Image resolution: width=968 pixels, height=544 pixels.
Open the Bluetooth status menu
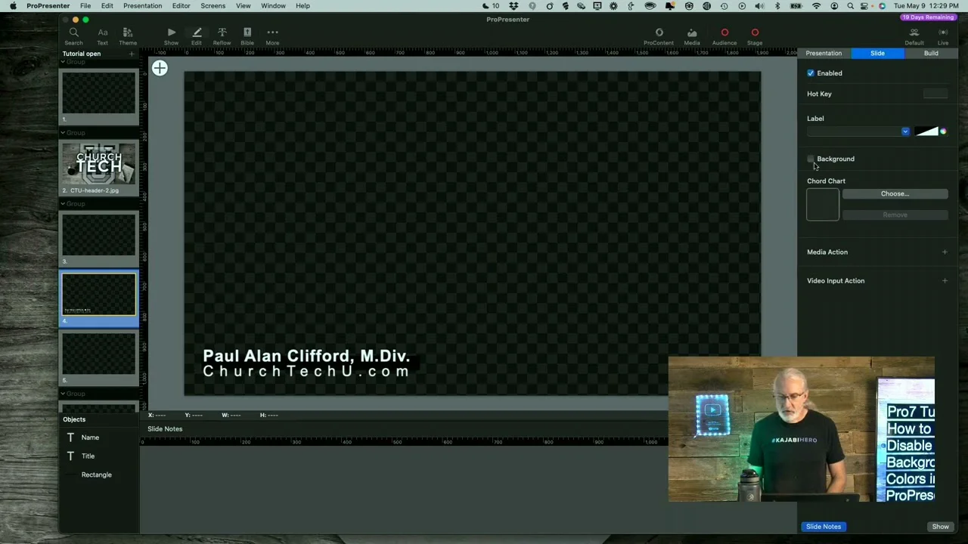pos(777,6)
